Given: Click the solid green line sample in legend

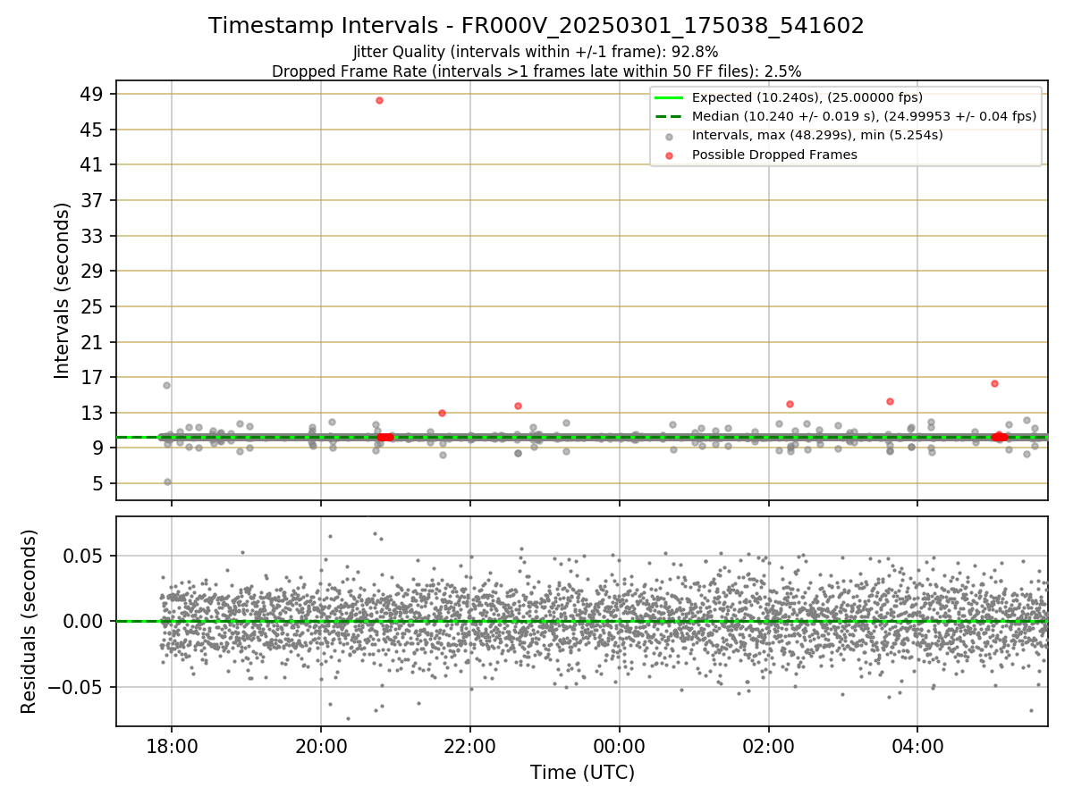Looking at the screenshot, I should click(669, 97).
